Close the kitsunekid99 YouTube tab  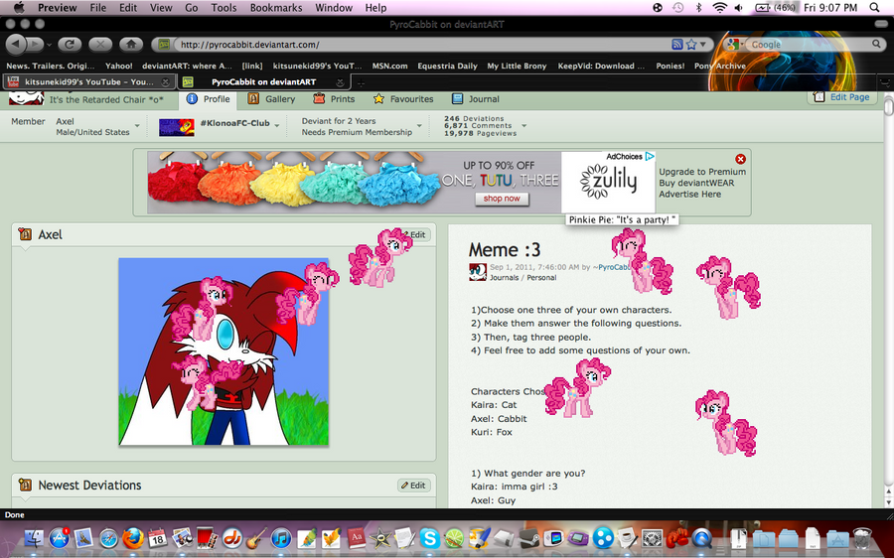(x=165, y=82)
